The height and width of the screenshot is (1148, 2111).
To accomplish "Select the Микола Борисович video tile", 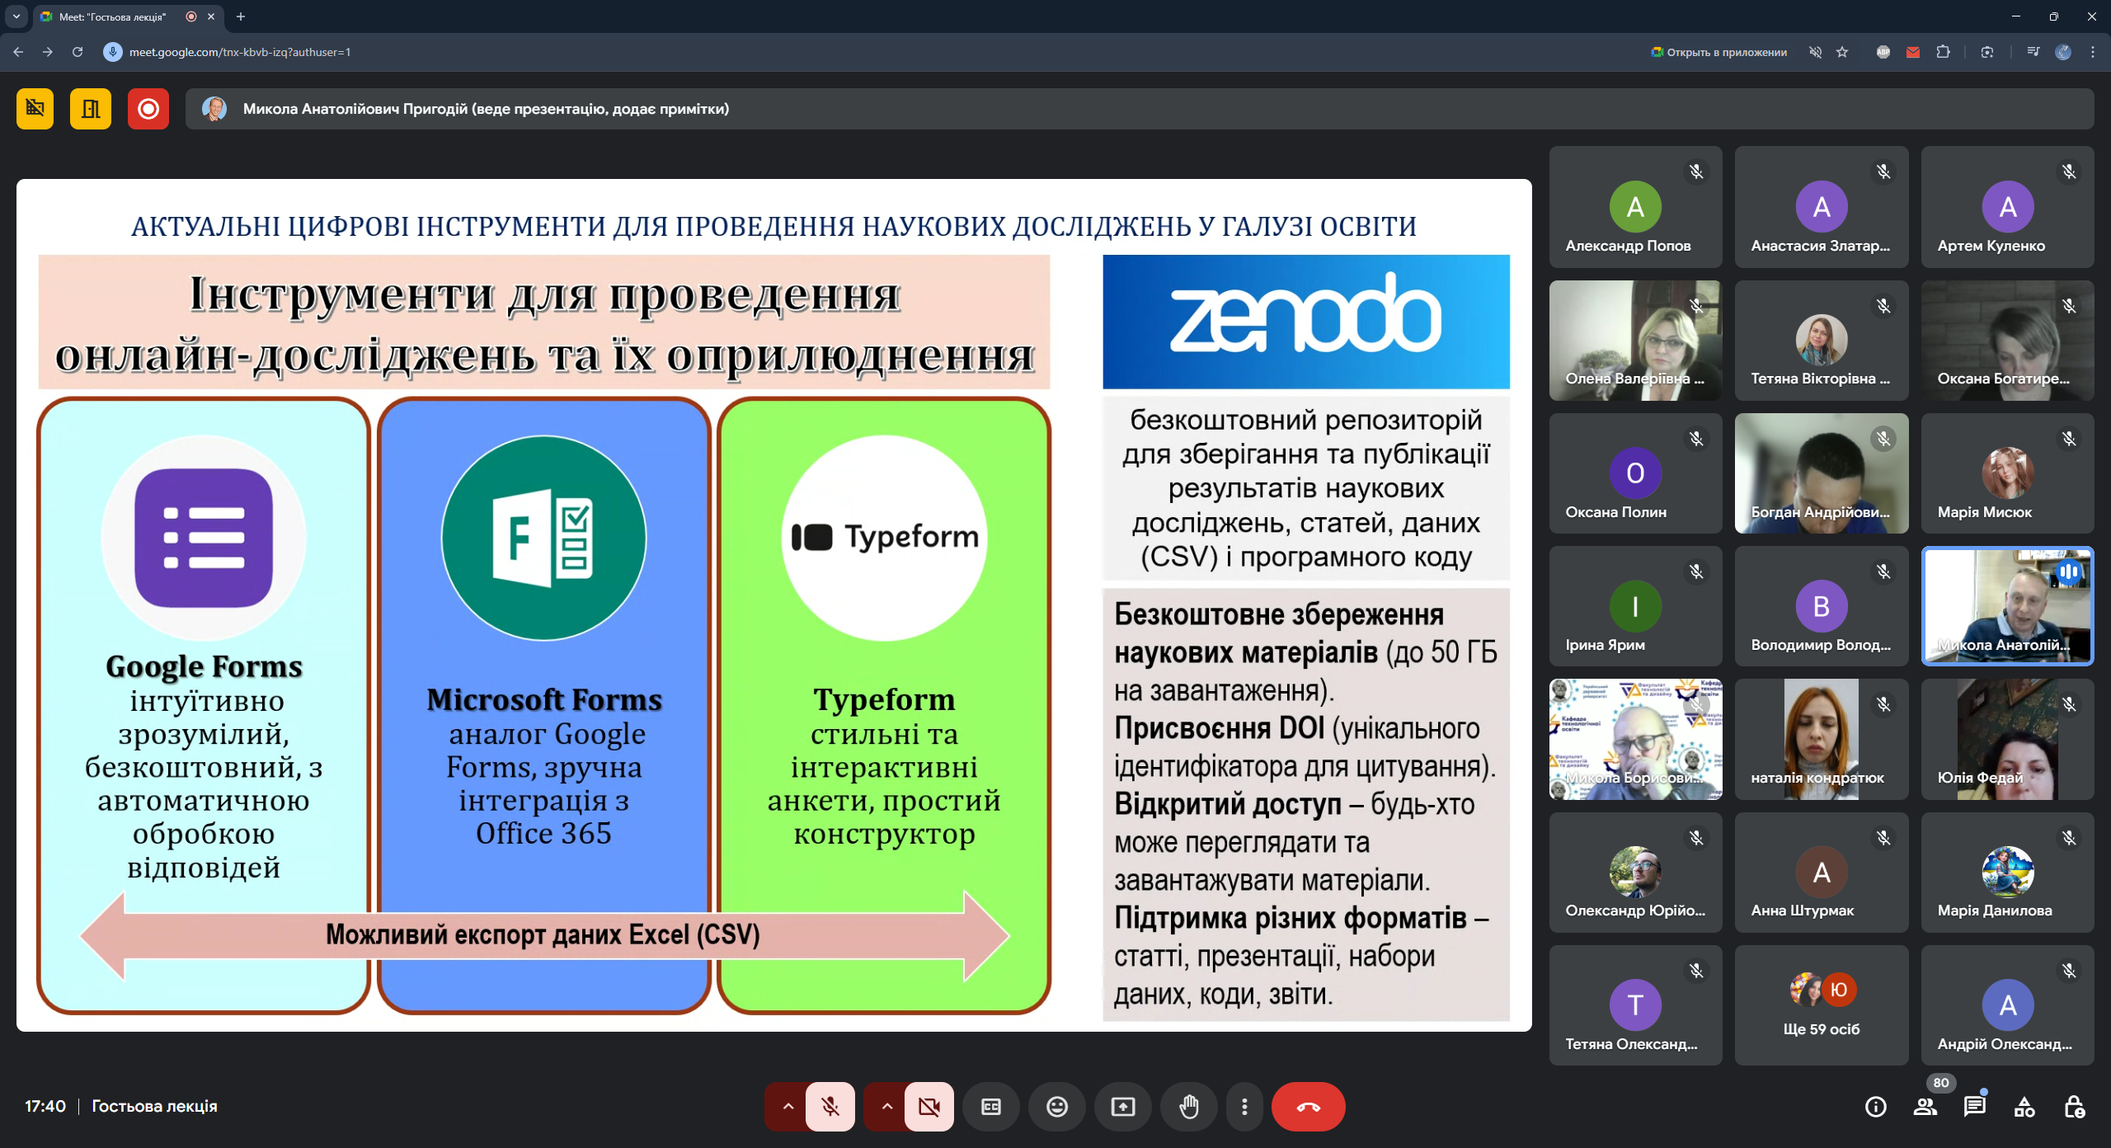I will click(1635, 739).
